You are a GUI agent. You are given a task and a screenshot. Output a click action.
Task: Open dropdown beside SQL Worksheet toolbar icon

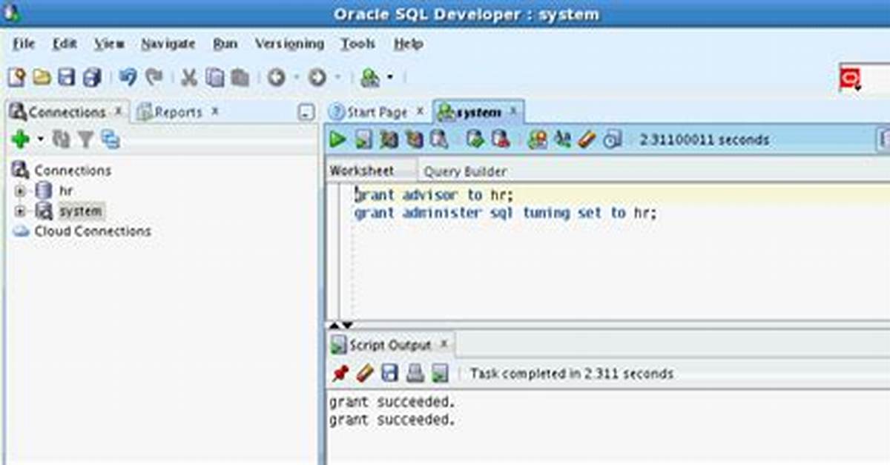tap(389, 77)
